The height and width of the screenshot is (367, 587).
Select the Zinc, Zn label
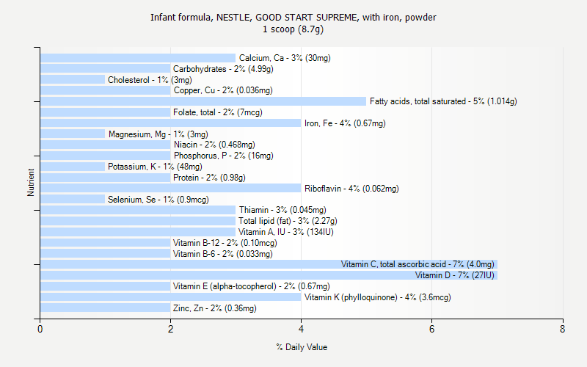coord(214,308)
